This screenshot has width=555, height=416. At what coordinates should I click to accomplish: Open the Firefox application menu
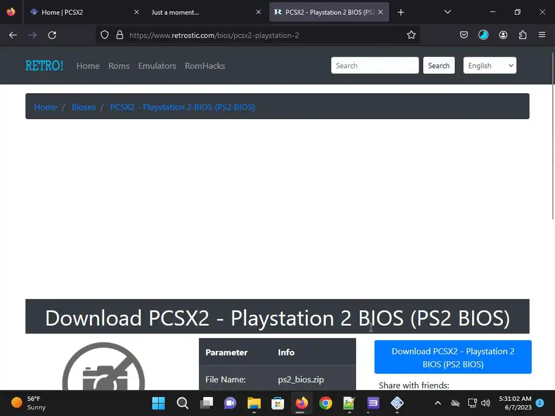point(542,35)
